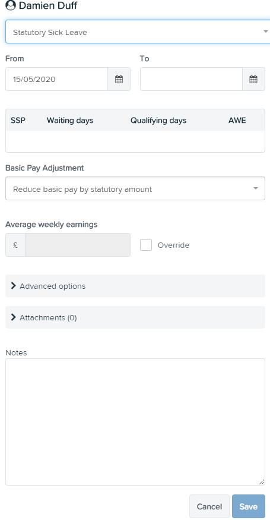Tick the Override checkbox

click(146, 245)
